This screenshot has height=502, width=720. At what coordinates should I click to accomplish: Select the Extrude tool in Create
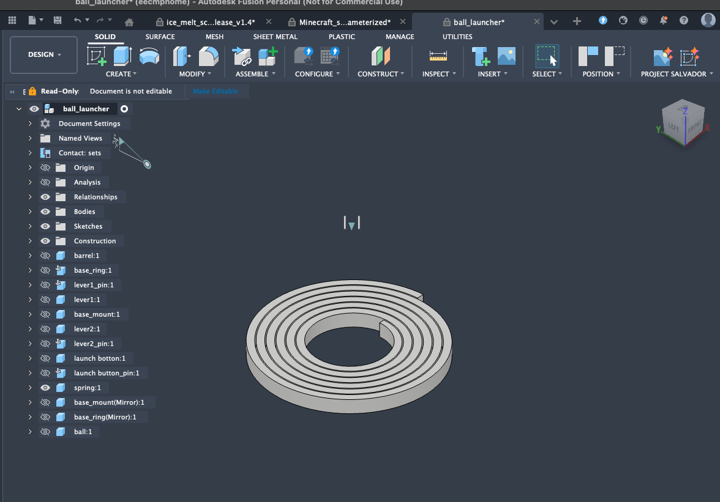coord(122,56)
